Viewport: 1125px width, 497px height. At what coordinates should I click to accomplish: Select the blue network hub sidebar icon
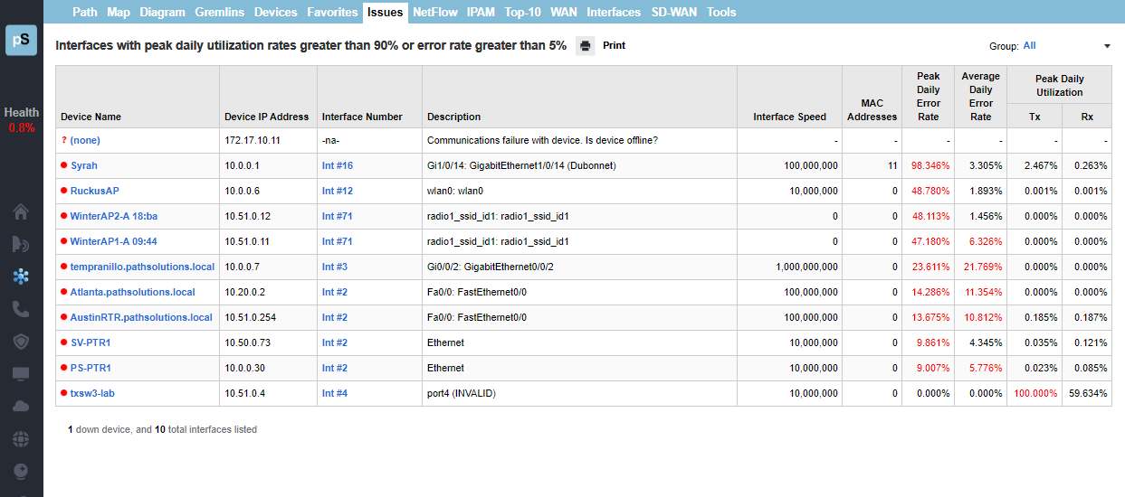point(21,277)
